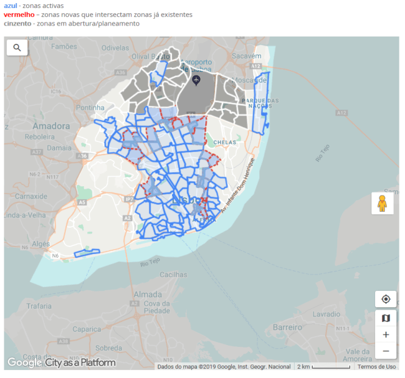Click the Lisbon airport plane marker

(x=196, y=80)
